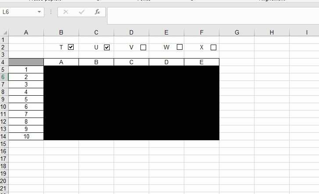Uncheck the U checkbox
Image resolution: width=319 pixels, height=194 pixels.
point(107,47)
